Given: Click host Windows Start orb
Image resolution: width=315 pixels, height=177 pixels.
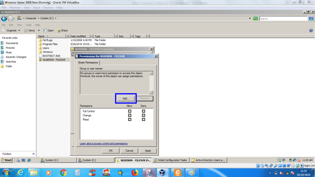Looking at the screenshot, I should (6, 173).
